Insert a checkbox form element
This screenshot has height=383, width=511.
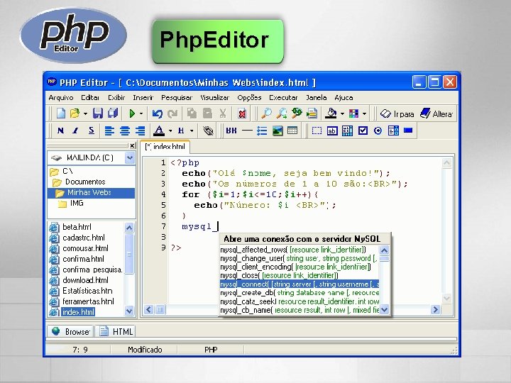(363, 131)
